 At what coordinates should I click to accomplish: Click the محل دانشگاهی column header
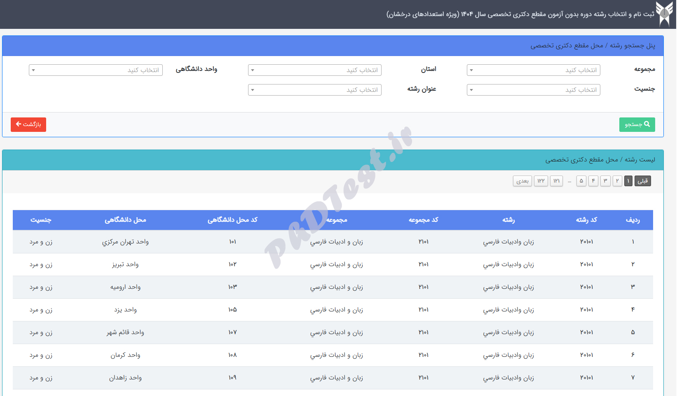click(125, 220)
